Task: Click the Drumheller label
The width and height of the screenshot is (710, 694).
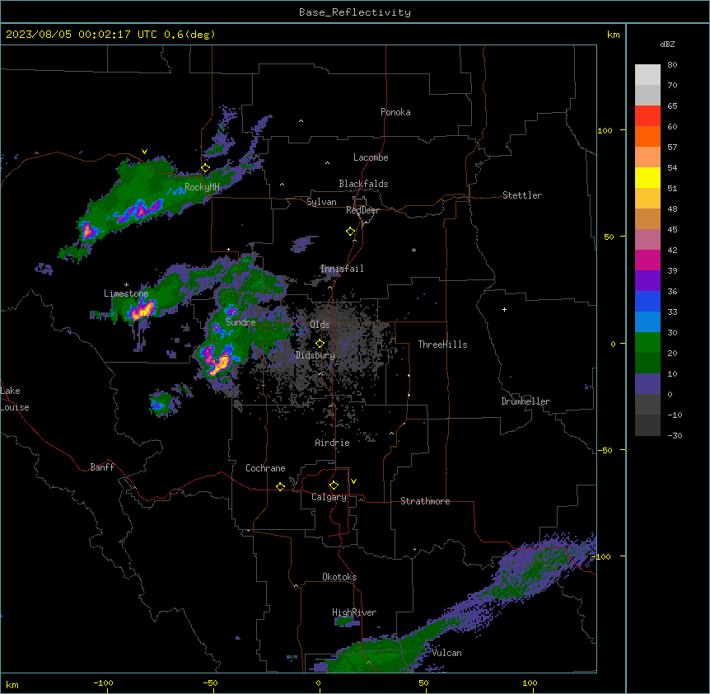Action: pyautogui.click(x=525, y=401)
